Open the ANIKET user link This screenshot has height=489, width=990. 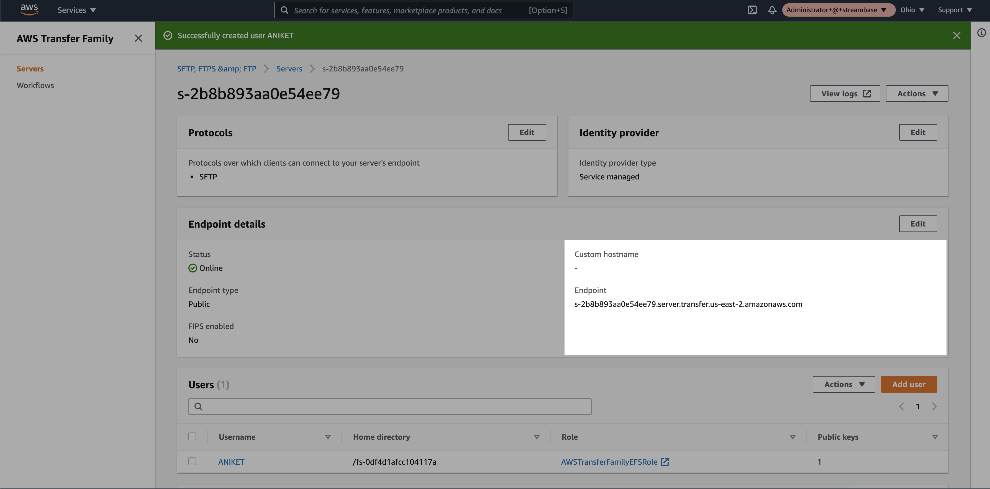[x=231, y=462]
